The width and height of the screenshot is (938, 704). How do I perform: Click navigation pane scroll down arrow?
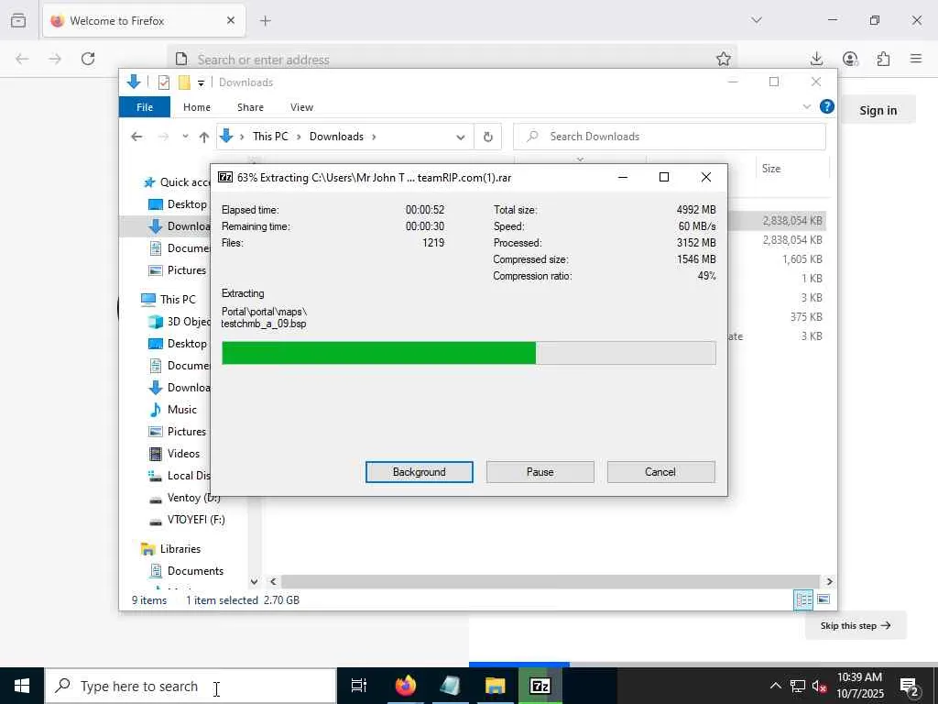pos(255,581)
